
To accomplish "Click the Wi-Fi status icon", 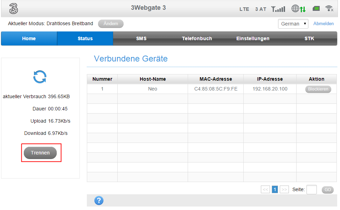I will (x=329, y=9).
